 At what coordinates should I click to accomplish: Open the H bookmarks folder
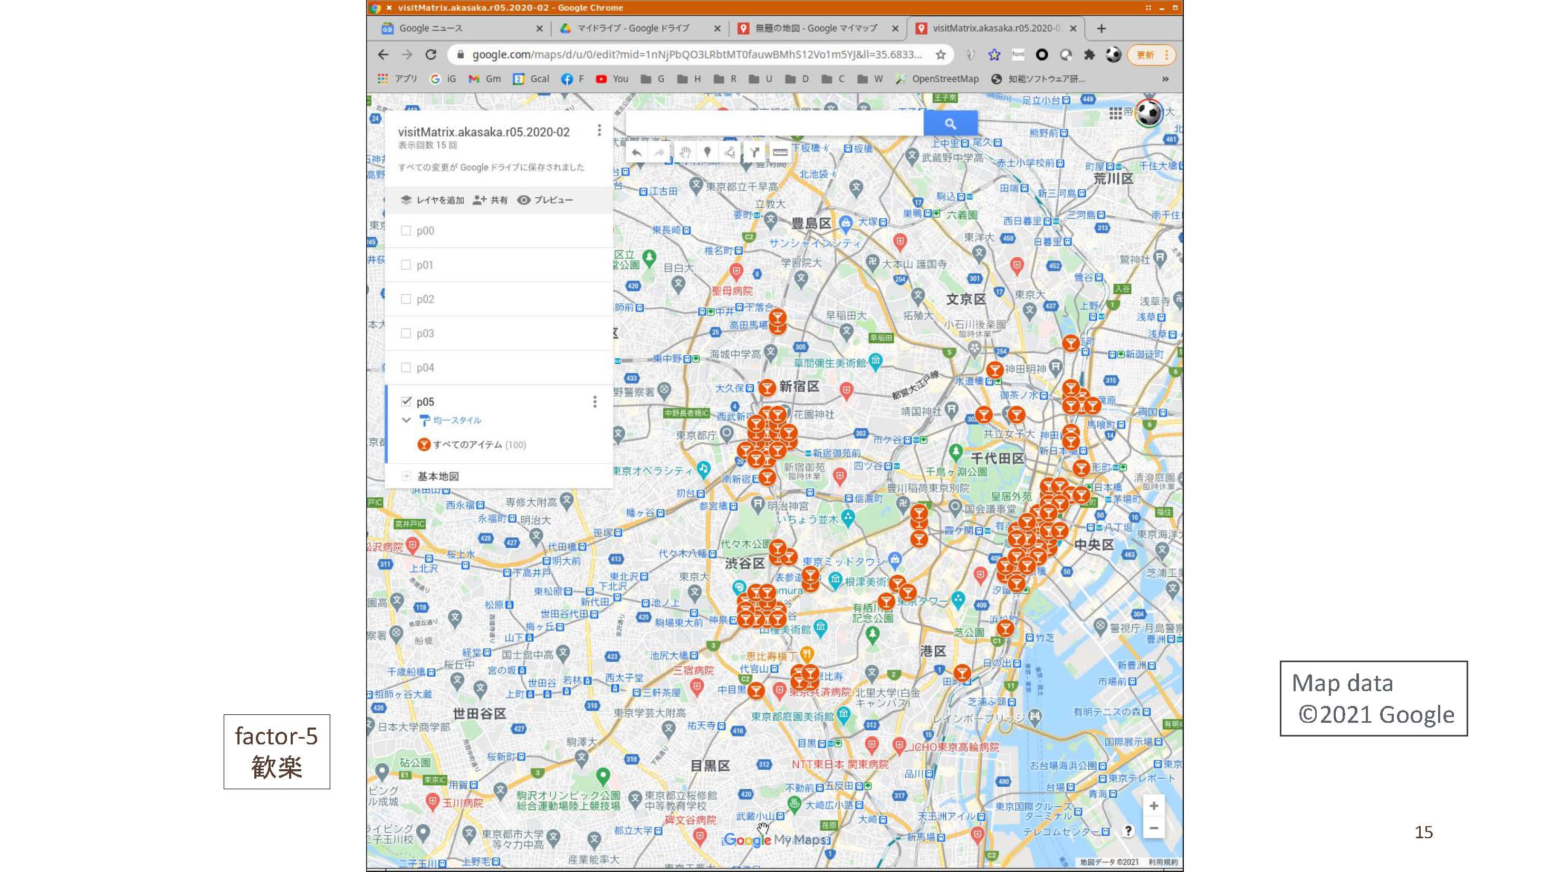[689, 79]
